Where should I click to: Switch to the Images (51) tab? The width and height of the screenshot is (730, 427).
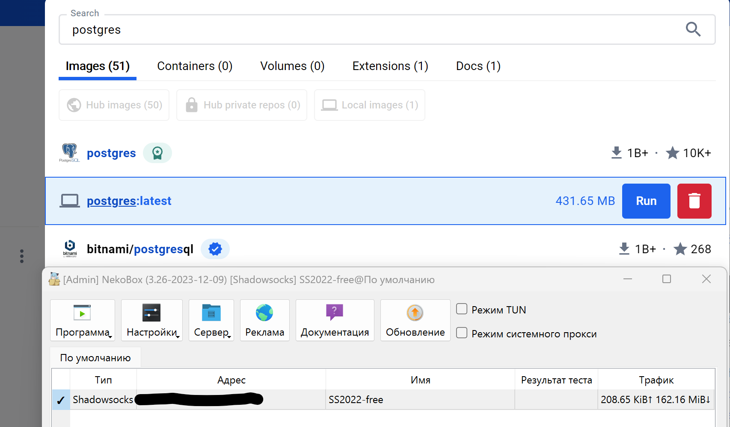tap(98, 66)
